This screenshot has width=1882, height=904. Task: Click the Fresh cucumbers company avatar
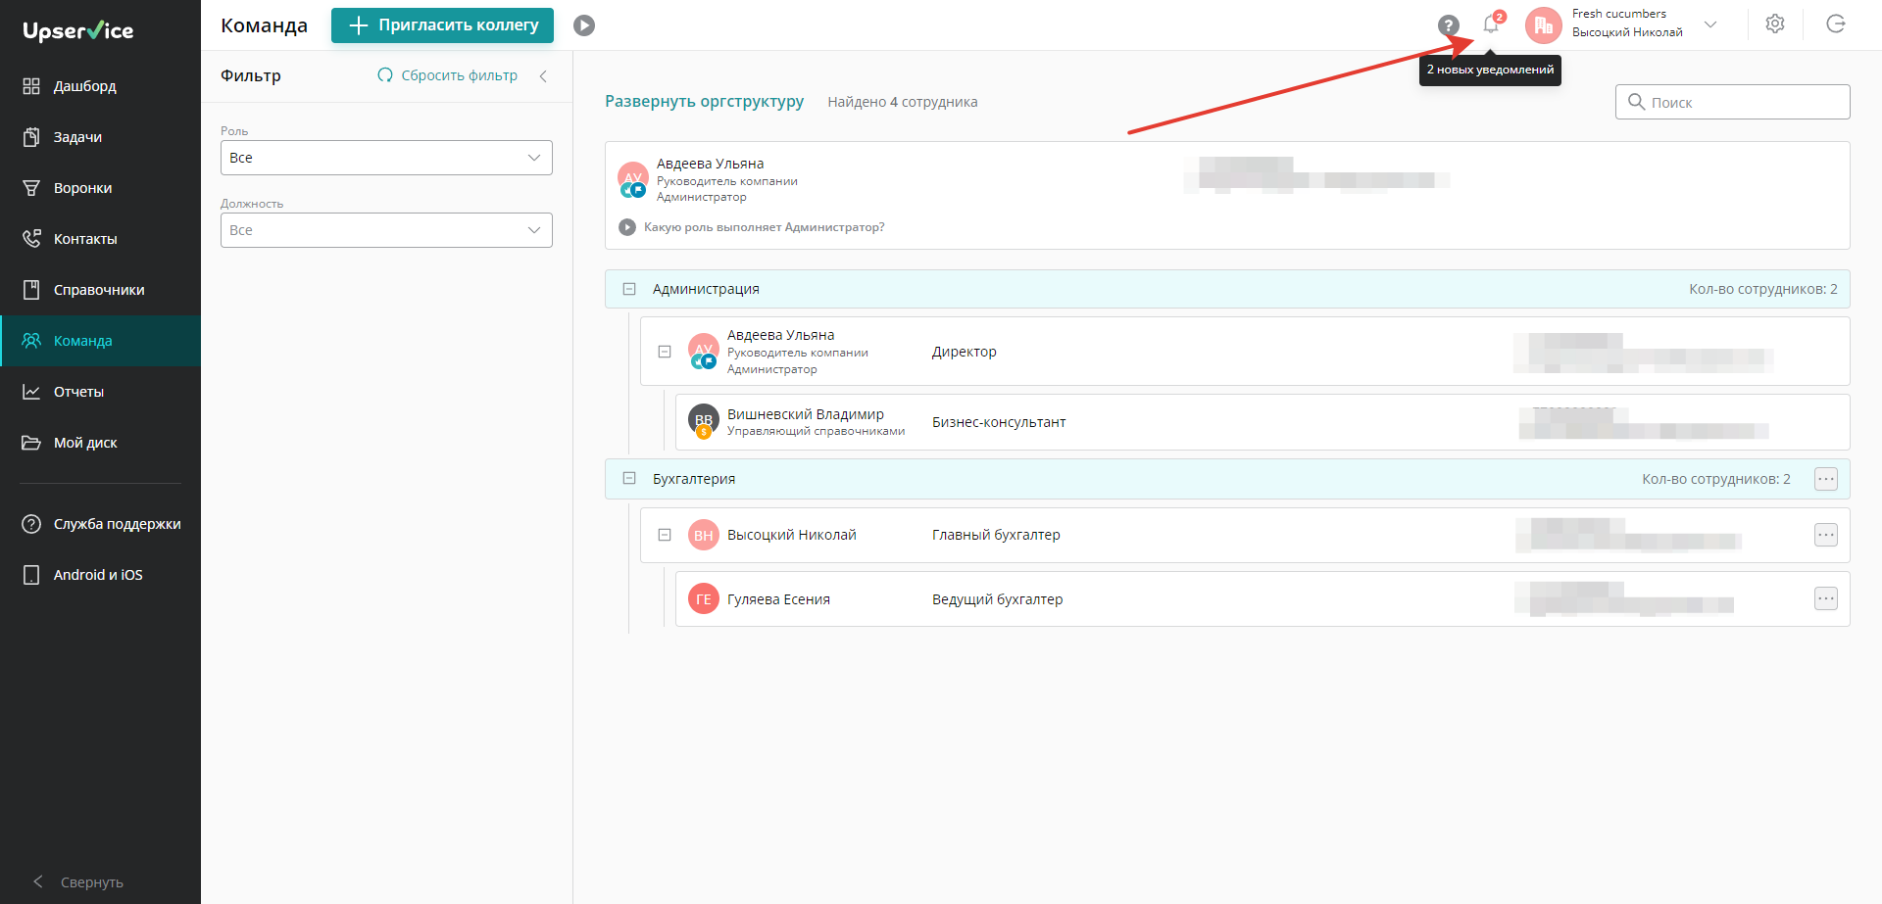click(1544, 25)
